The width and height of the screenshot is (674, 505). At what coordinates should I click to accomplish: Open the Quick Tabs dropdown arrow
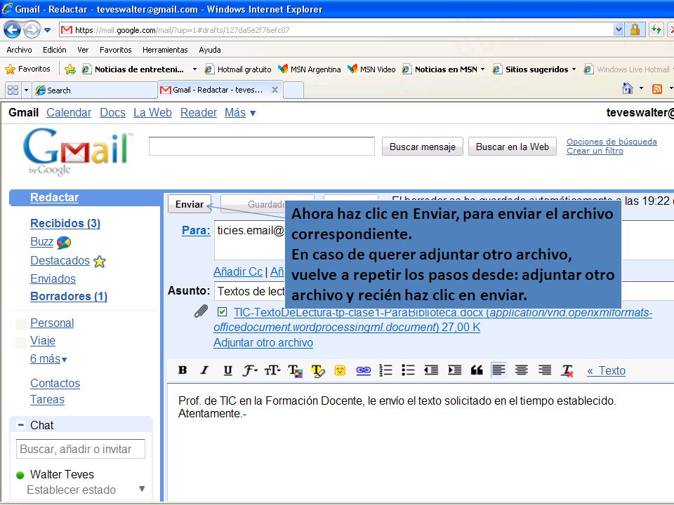[x=26, y=90]
